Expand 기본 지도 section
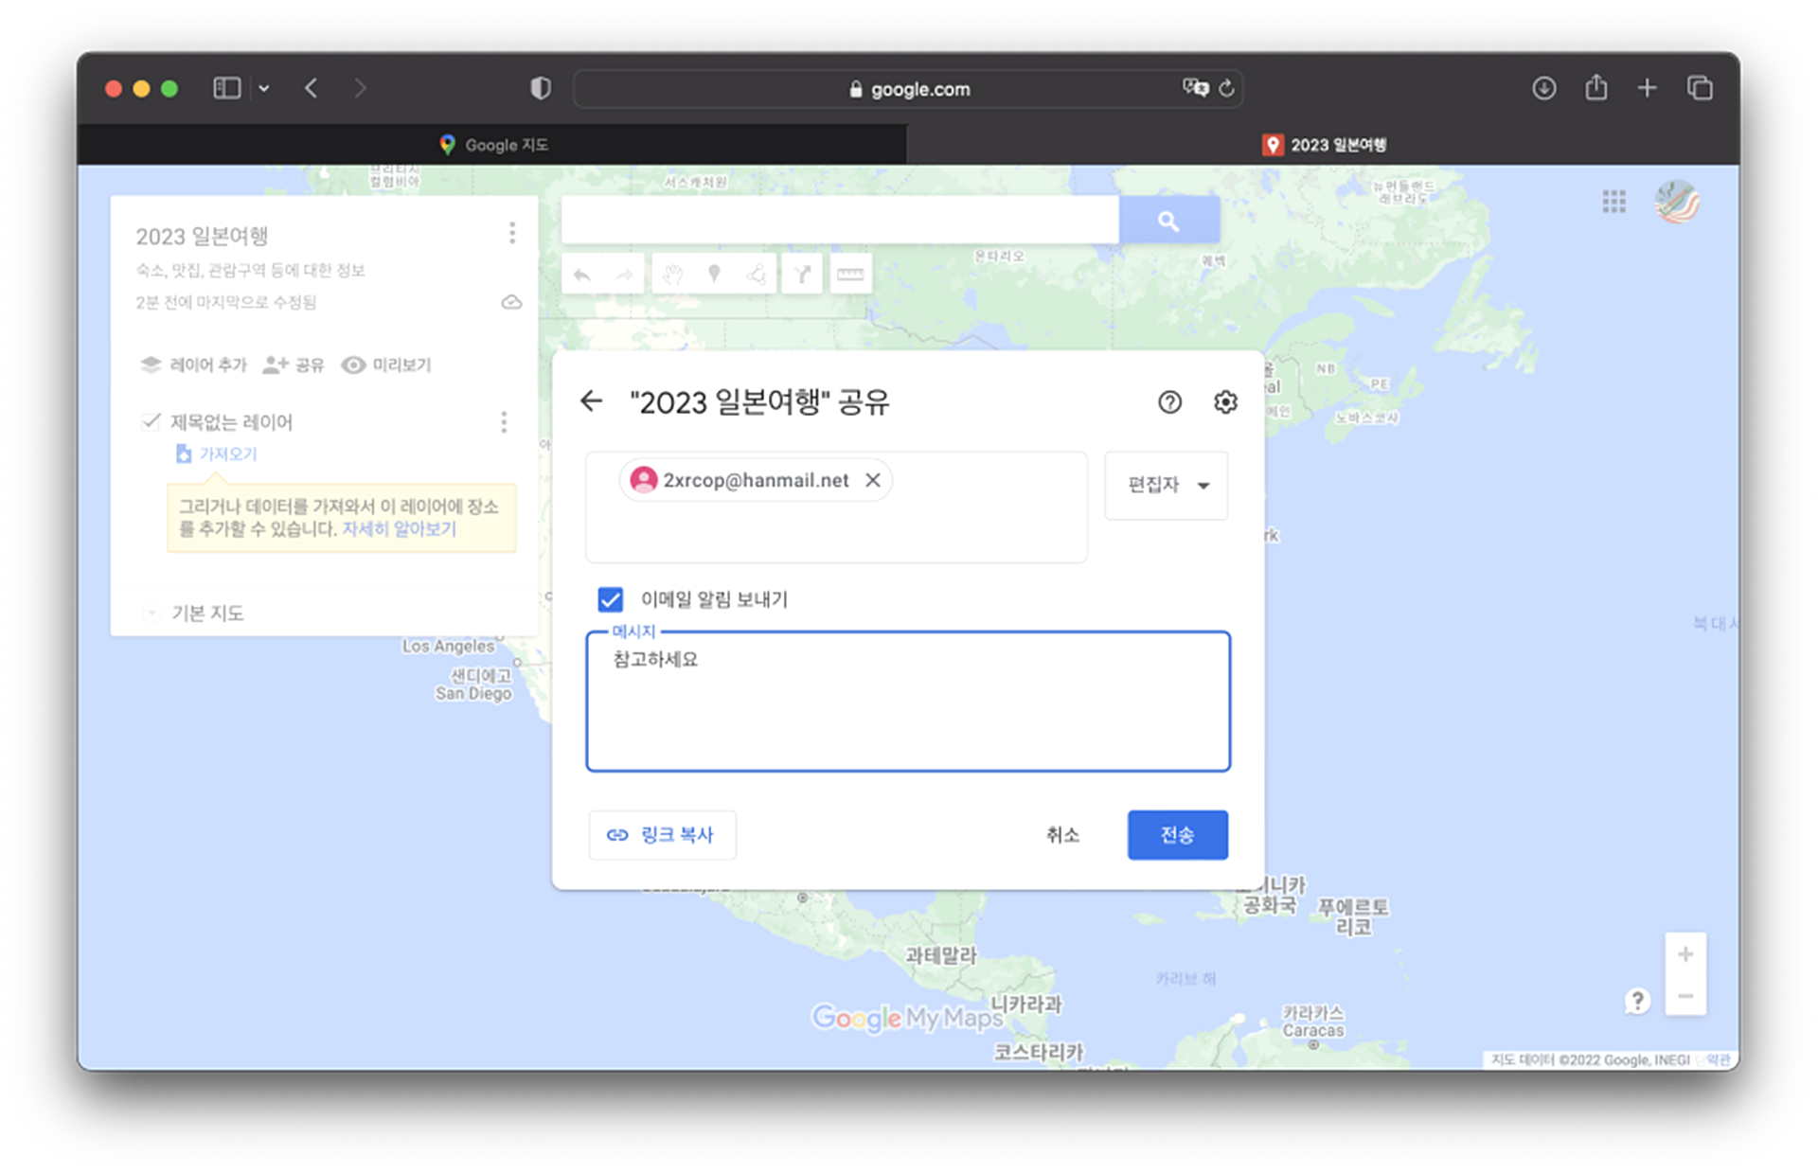The width and height of the screenshot is (1818, 1174). [151, 614]
